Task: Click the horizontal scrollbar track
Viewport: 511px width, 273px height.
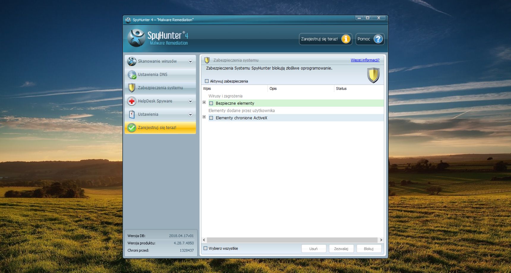Action: pyautogui.click(x=292, y=240)
